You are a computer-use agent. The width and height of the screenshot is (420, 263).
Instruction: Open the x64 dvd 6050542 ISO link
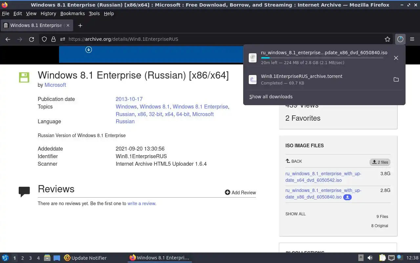click(323, 177)
